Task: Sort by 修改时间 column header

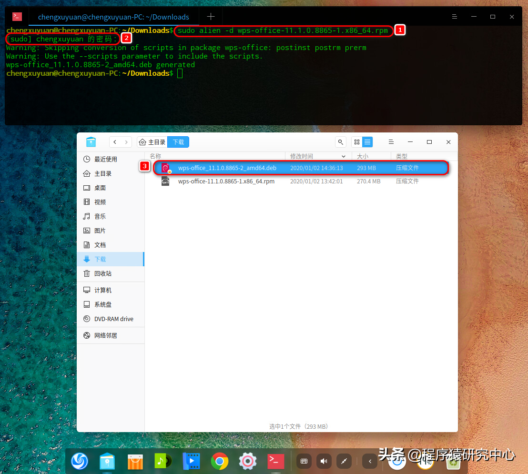Action: click(318, 156)
